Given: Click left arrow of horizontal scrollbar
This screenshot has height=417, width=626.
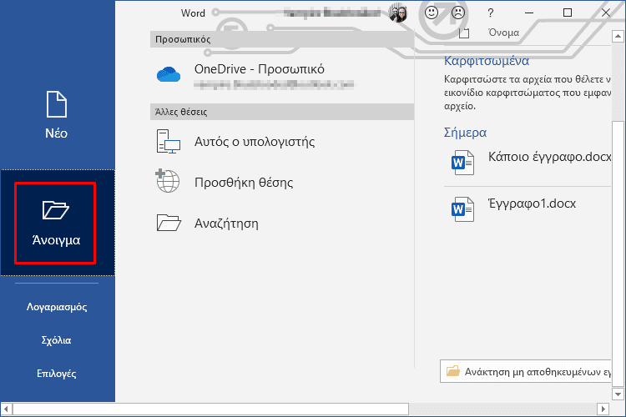Looking at the screenshot, I should tap(6, 409).
